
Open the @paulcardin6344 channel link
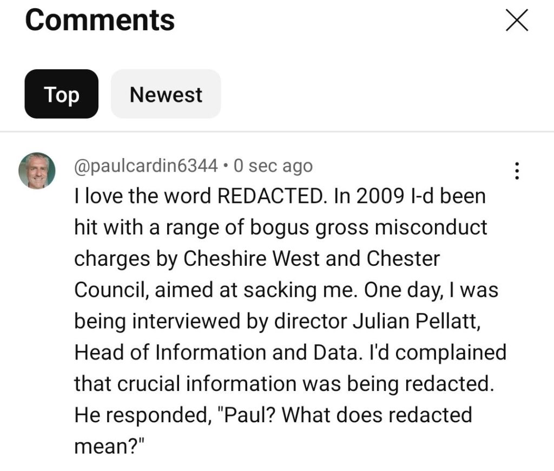(146, 166)
